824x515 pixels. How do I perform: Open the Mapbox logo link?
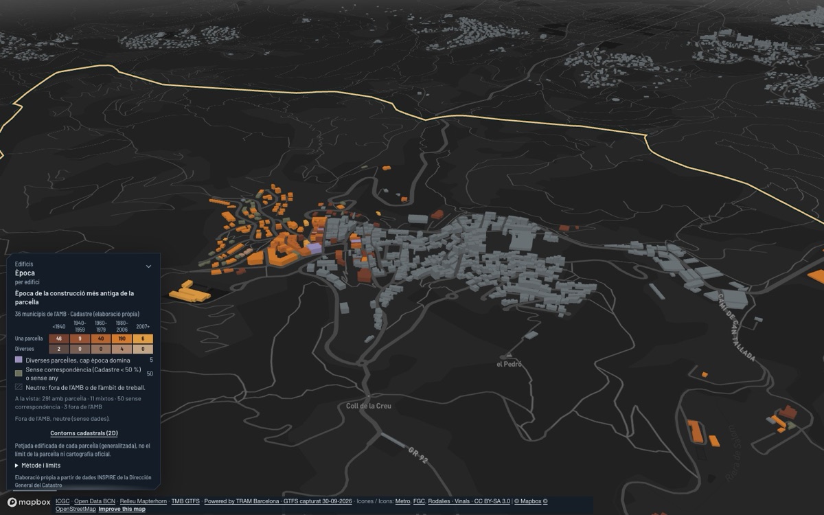29,503
